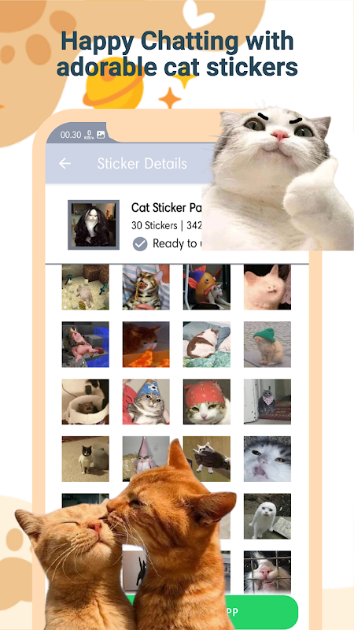
Task: Choose the cat with fish hat sticker
Action: (x=207, y=287)
